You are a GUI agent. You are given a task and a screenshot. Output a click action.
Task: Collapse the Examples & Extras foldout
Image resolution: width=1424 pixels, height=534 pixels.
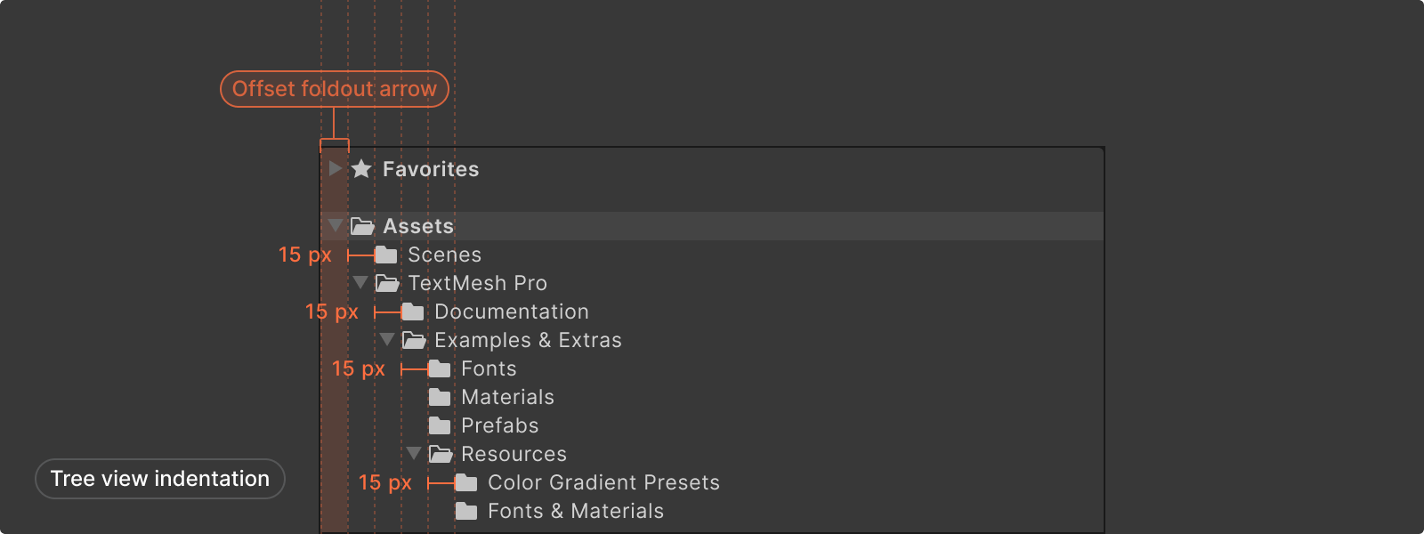click(x=387, y=339)
